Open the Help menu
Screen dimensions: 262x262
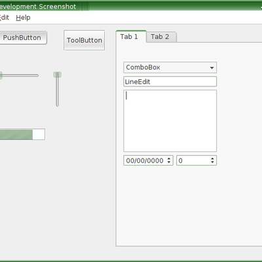[23, 18]
